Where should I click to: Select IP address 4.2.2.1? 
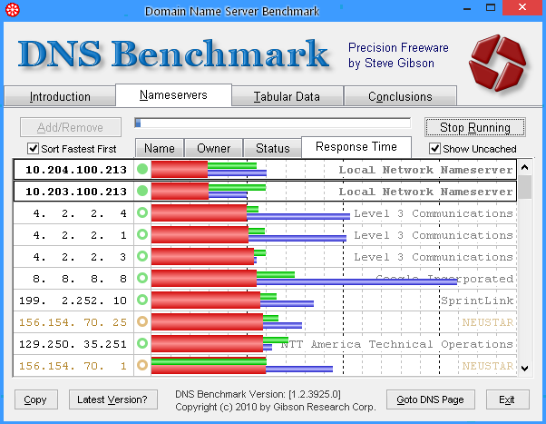tap(80, 235)
